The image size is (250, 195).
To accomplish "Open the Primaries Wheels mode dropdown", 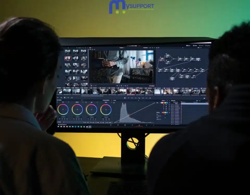I will [107, 100].
